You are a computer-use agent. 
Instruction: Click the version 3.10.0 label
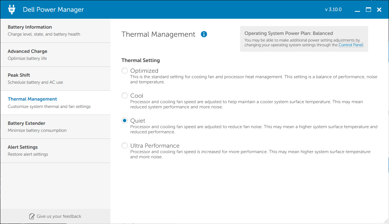333,10
